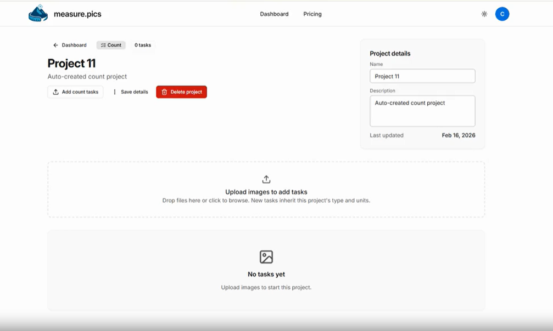Click the "Feb 16, 2026" last updated date

point(458,135)
